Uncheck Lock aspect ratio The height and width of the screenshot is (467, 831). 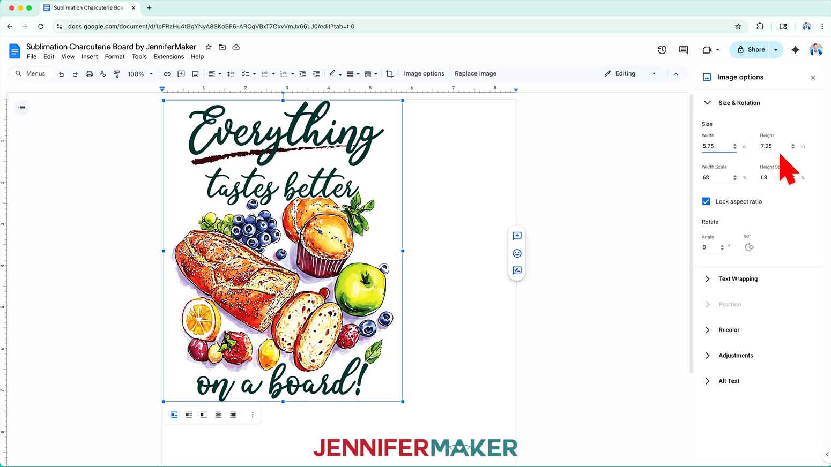coord(706,201)
